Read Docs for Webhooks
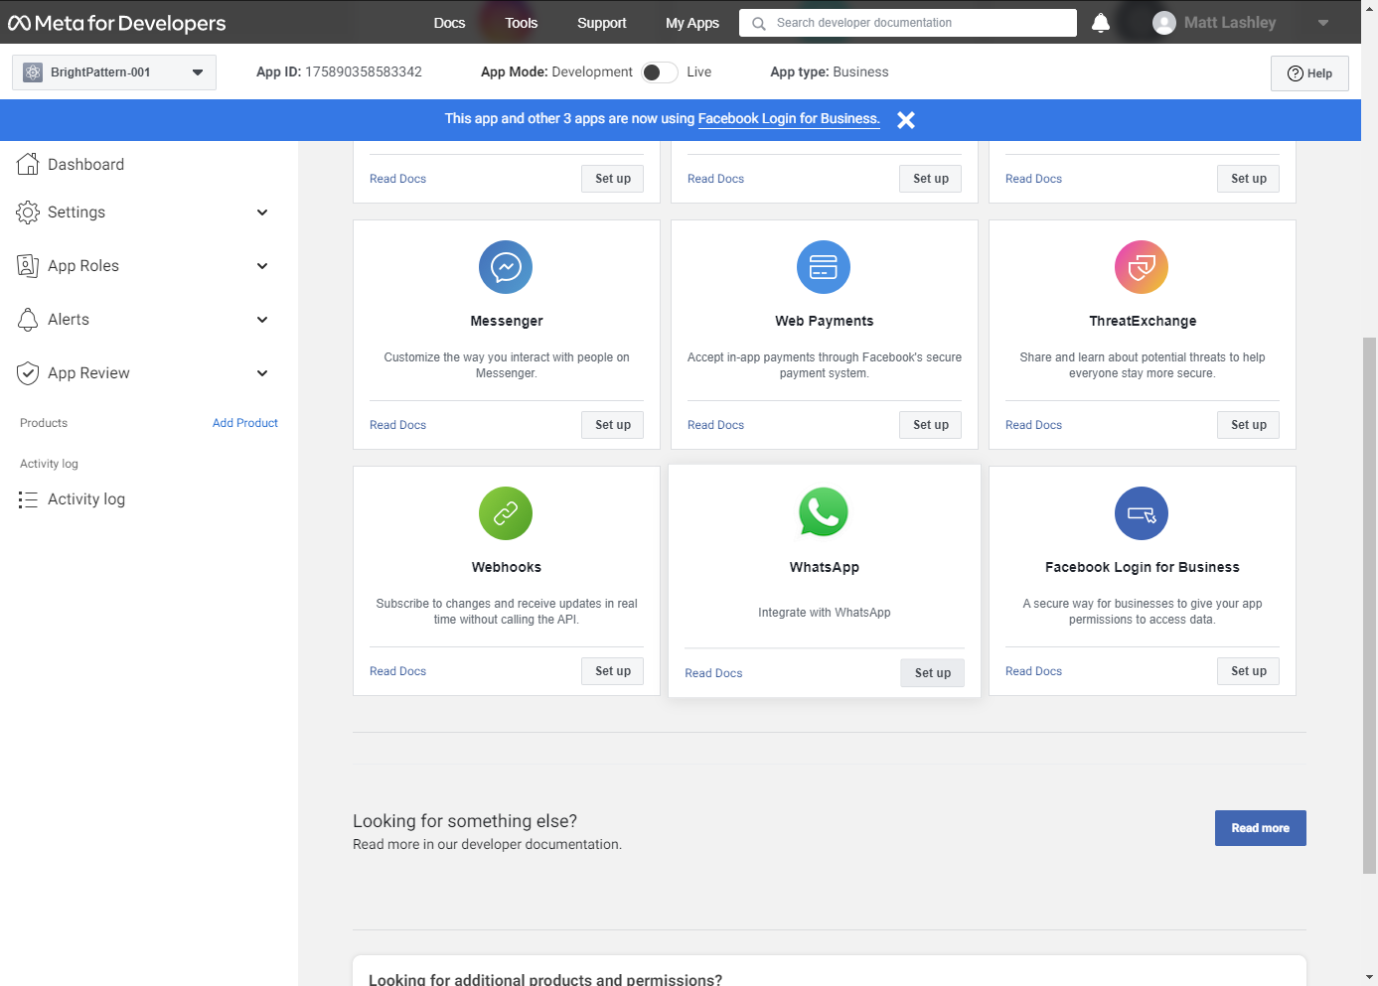Screen dimensions: 1378x986 click(x=397, y=671)
